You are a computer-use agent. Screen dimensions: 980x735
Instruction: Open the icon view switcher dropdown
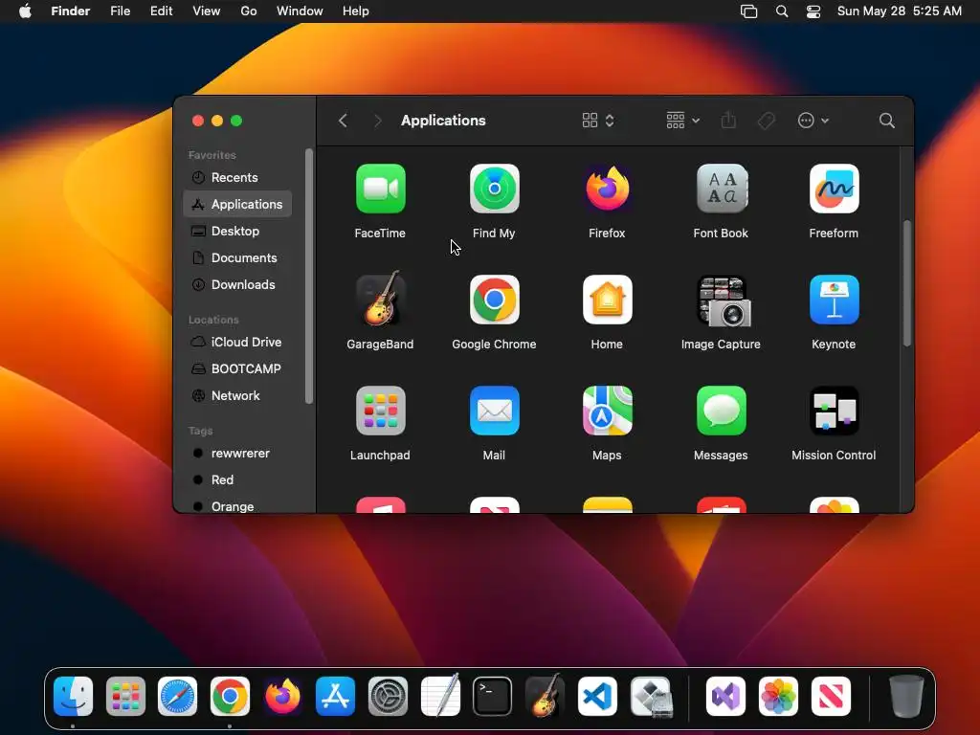click(x=598, y=121)
